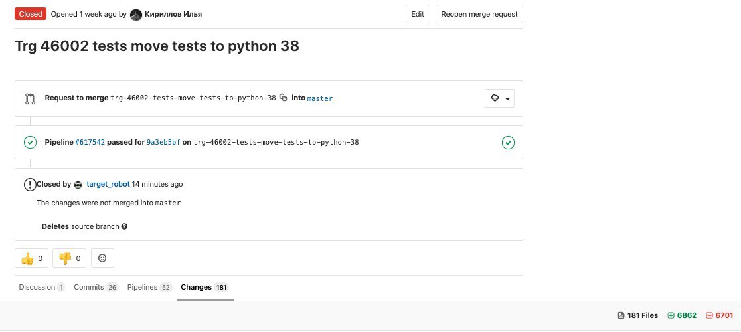Open commit 9a3eb5bf link

[163, 142]
